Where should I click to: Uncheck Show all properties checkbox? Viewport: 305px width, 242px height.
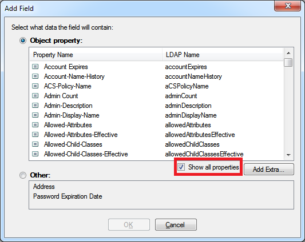tap(181, 167)
